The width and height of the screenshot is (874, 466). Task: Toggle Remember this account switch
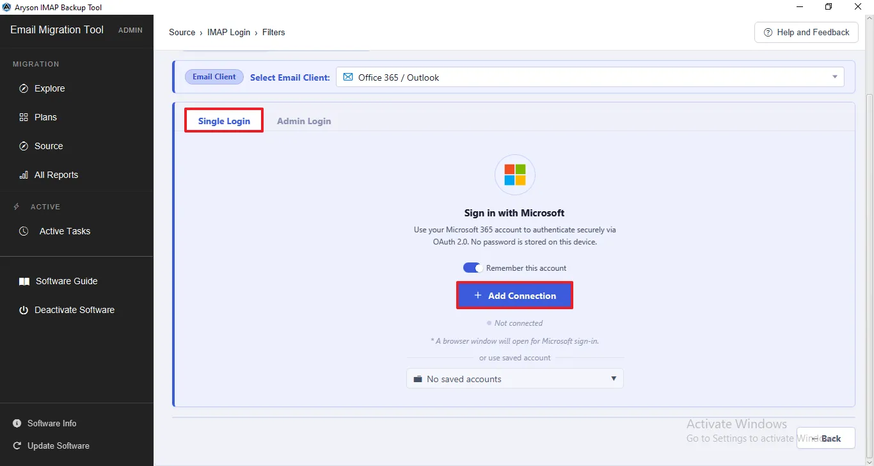point(472,268)
